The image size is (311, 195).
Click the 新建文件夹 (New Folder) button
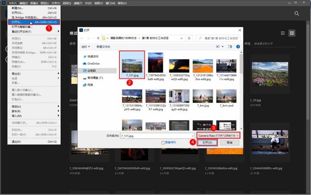106,47
